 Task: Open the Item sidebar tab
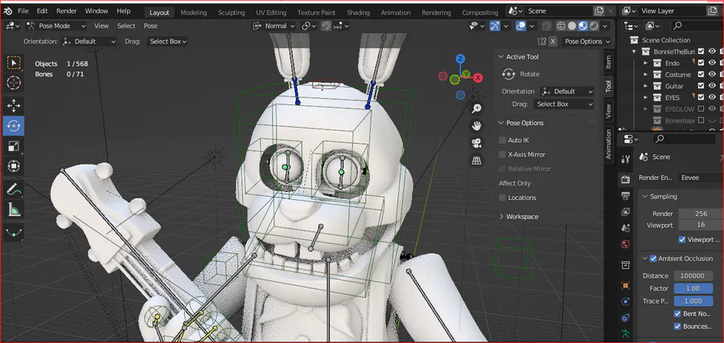pos(609,62)
